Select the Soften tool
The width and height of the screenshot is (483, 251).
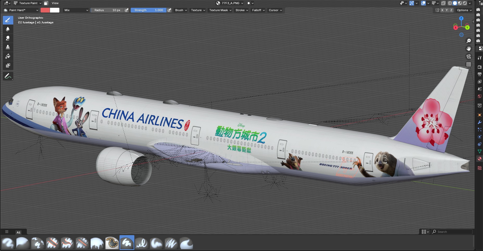point(8,29)
